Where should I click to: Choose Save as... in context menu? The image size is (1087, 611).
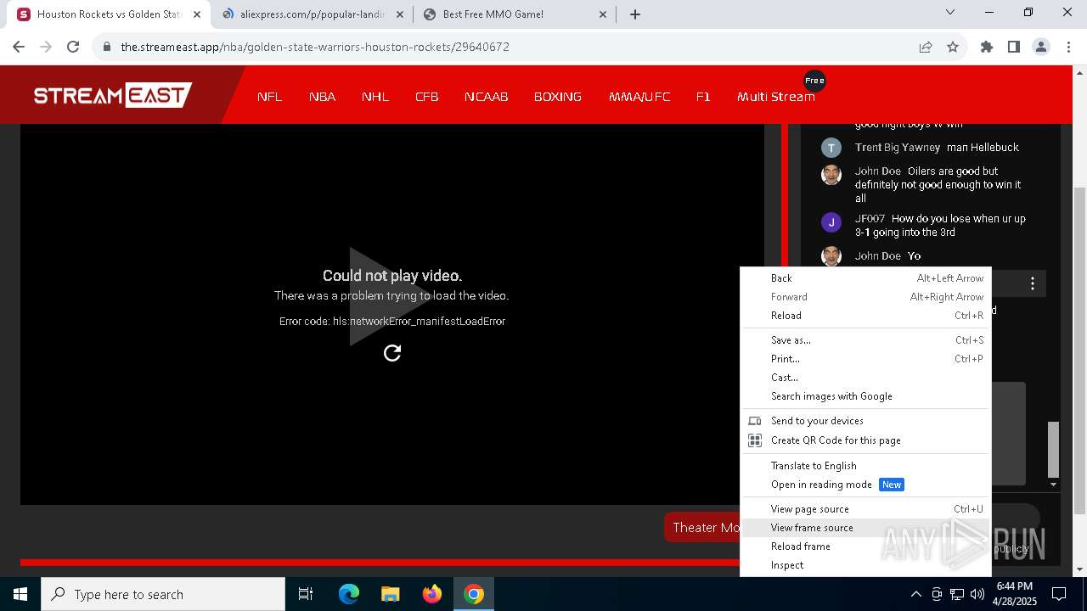tap(865, 340)
